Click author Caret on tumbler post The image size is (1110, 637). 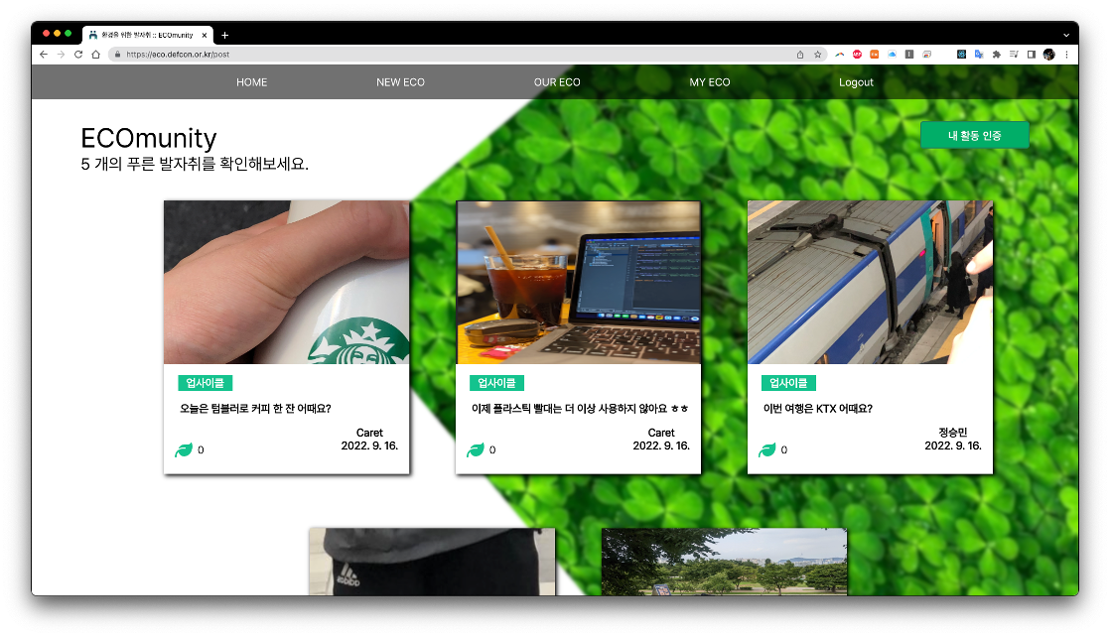(x=369, y=433)
